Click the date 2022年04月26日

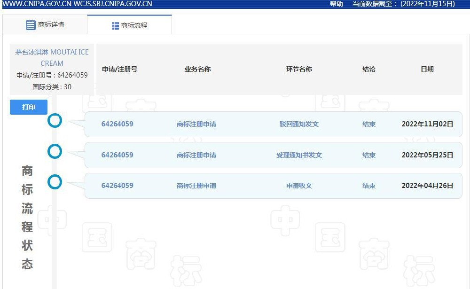pos(427,186)
